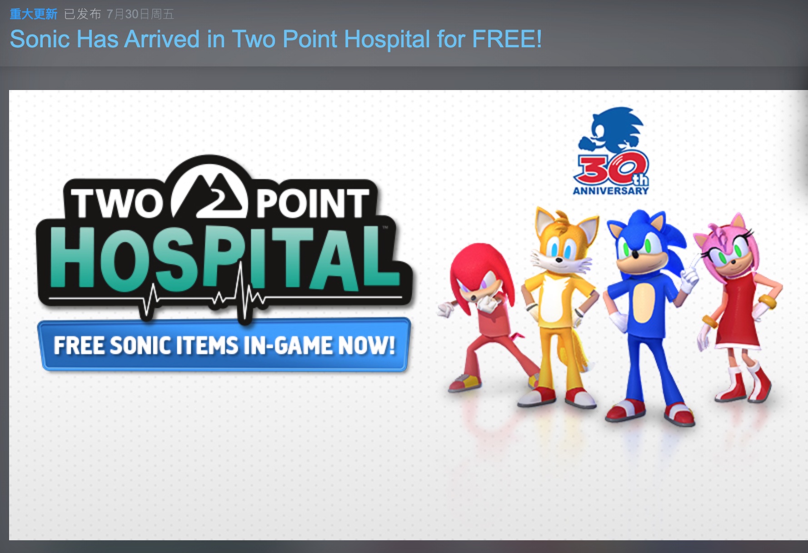The height and width of the screenshot is (553, 808).
Task: Click the 重大更新 major update label
Action: [x=34, y=14]
